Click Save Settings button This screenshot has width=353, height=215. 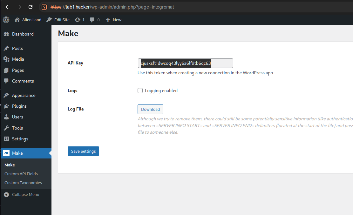pyautogui.click(x=83, y=151)
